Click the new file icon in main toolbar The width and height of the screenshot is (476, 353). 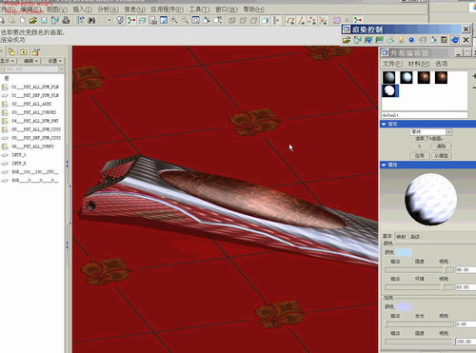[23, 21]
